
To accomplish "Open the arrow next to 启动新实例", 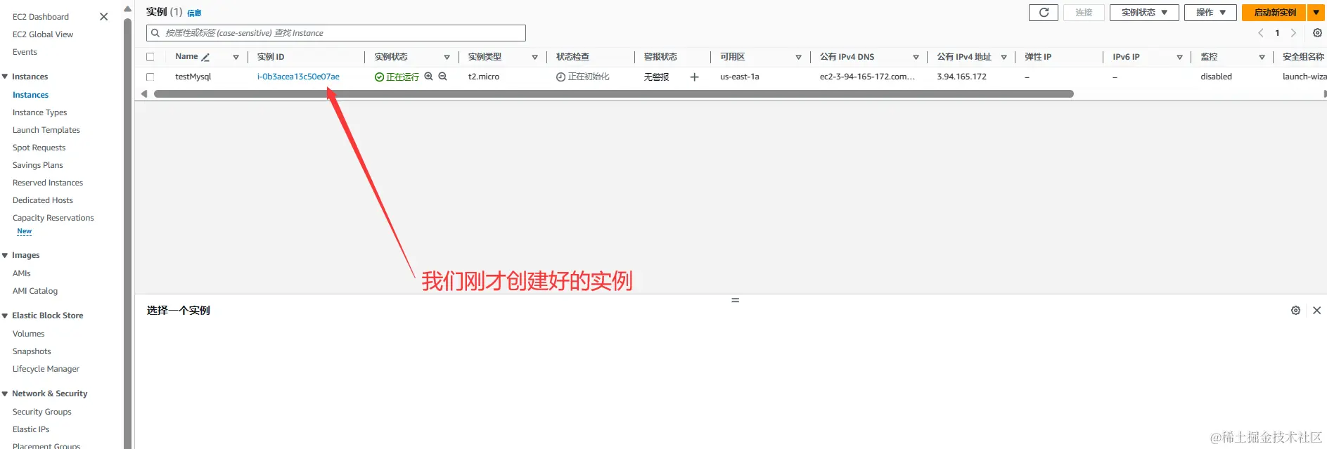I will click(x=1316, y=13).
